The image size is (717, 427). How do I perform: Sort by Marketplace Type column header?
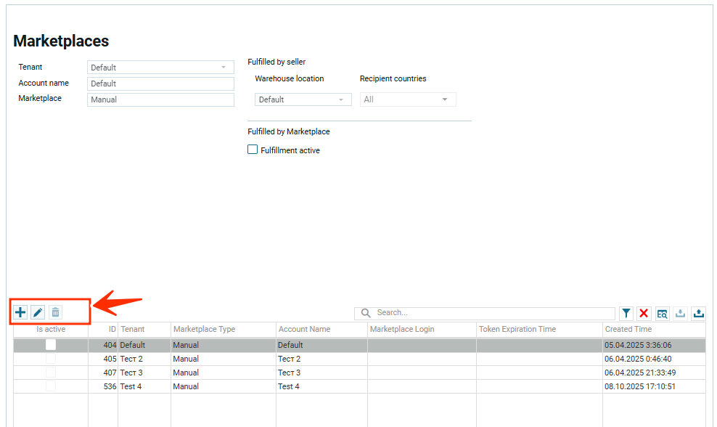pyautogui.click(x=204, y=329)
